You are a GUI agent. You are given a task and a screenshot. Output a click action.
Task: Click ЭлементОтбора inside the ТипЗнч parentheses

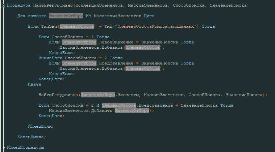[77, 26]
